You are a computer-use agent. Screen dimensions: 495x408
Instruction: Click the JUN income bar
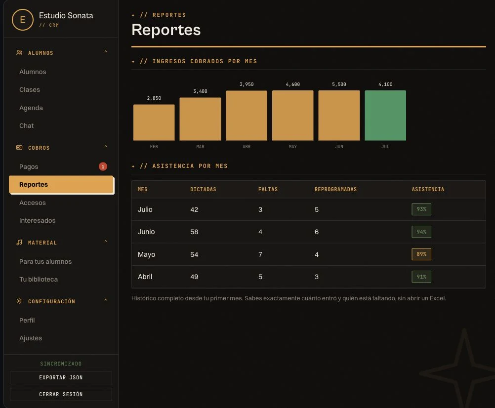point(339,116)
